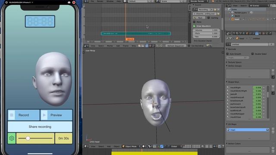This screenshot has width=276, height=155.
Task: Add a new UV map with plus
Action: pos(273,129)
